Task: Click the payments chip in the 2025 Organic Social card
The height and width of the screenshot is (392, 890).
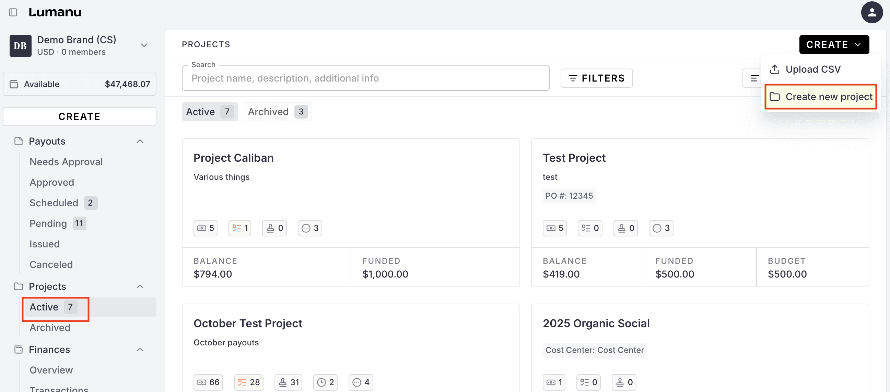Action: (x=554, y=382)
